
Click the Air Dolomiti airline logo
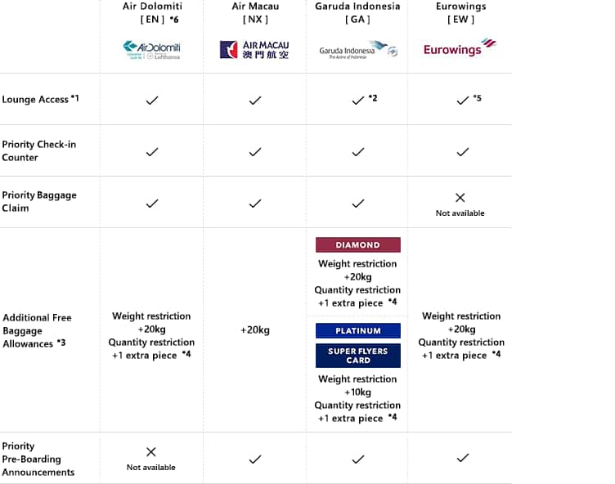[x=151, y=50]
